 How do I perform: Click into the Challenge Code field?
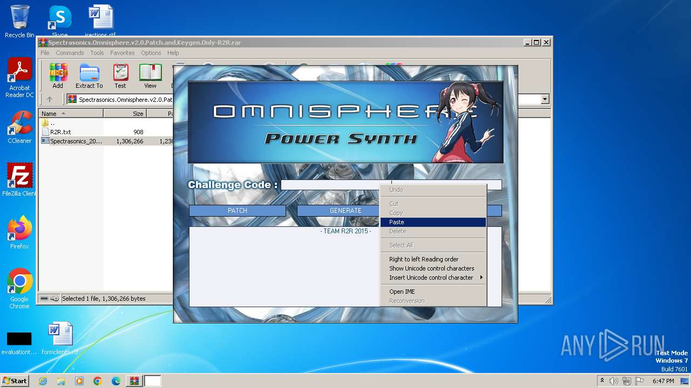pyautogui.click(x=391, y=185)
